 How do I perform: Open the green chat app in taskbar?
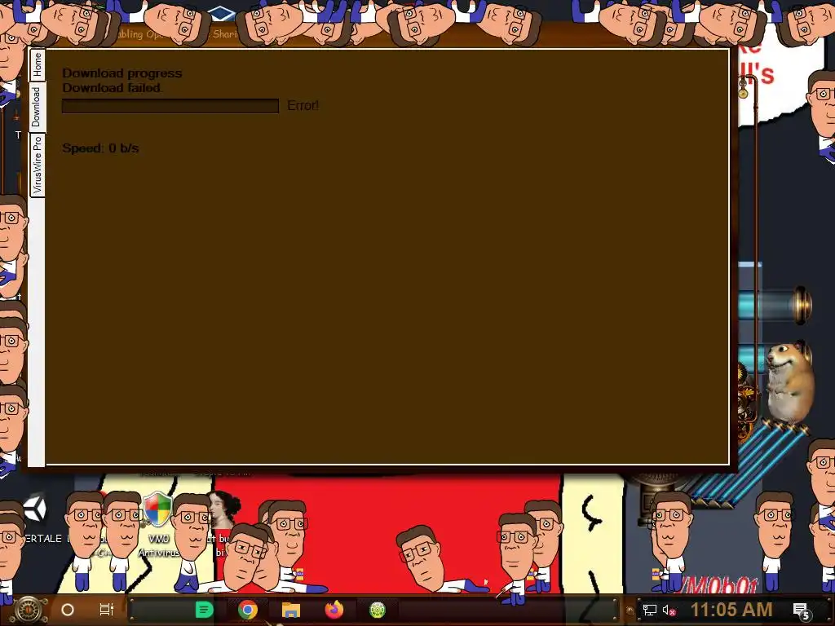point(205,610)
